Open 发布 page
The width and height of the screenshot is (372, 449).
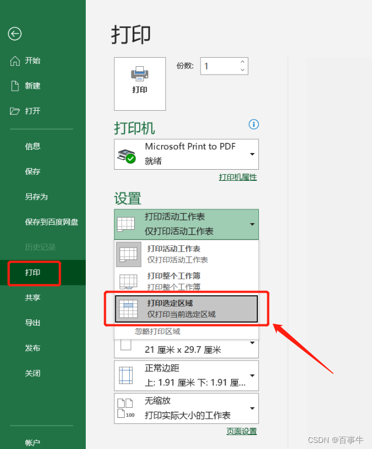[32, 348]
